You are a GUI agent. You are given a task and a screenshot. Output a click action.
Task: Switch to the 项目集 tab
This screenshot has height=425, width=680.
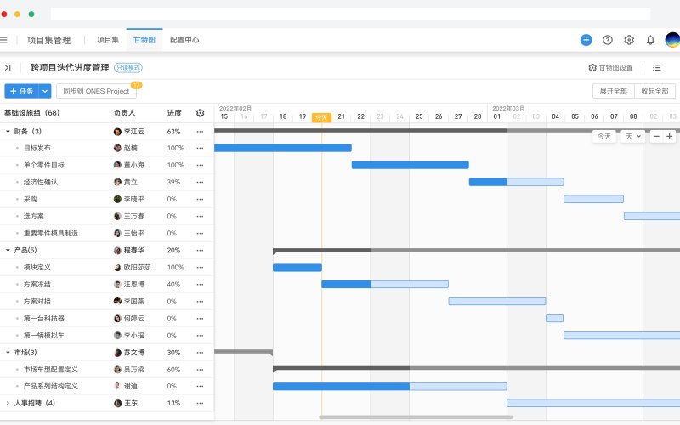coord(108,40)
